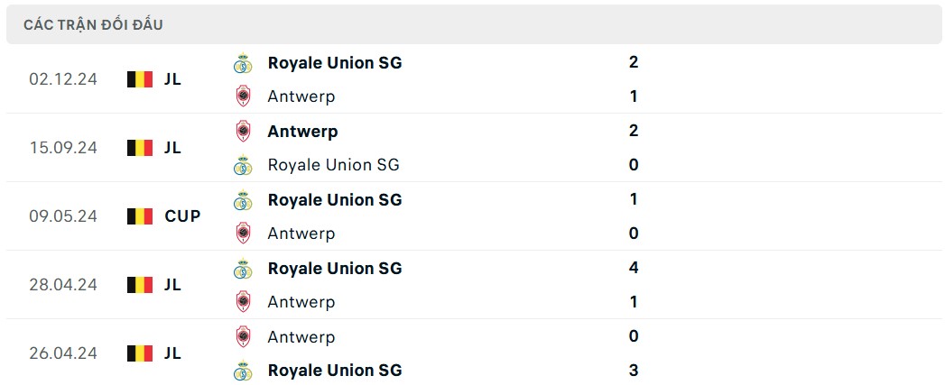The height and width of the screenshot is (385, 945).
Task: Click Royale Union SG crest in 09.05.24 match
Action: [242, 200]
